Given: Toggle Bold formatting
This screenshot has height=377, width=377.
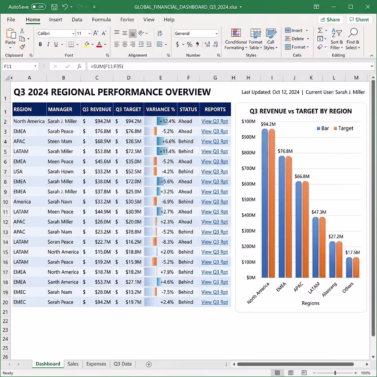Looking at the screenshot, I should 40,44.
